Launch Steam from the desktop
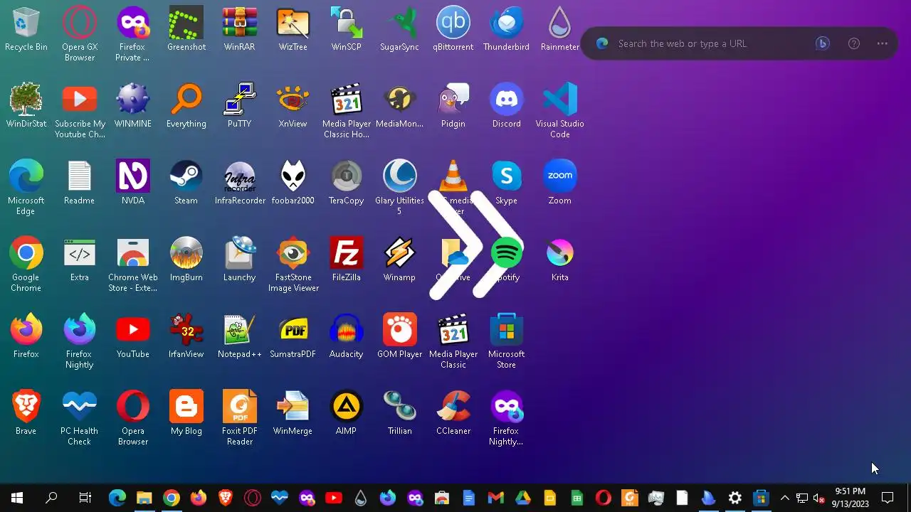 pos(186,183)
